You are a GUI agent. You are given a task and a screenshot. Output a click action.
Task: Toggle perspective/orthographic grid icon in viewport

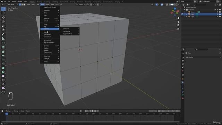pos(178,29)
